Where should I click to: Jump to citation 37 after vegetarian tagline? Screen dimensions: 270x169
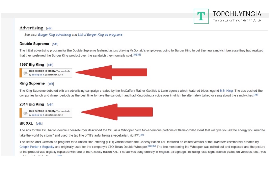[x=142, y=134]
